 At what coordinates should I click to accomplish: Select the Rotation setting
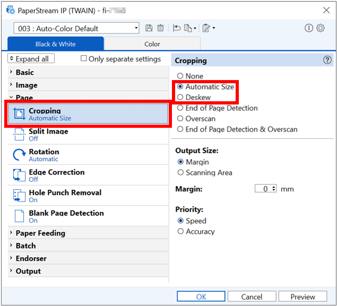88,155
